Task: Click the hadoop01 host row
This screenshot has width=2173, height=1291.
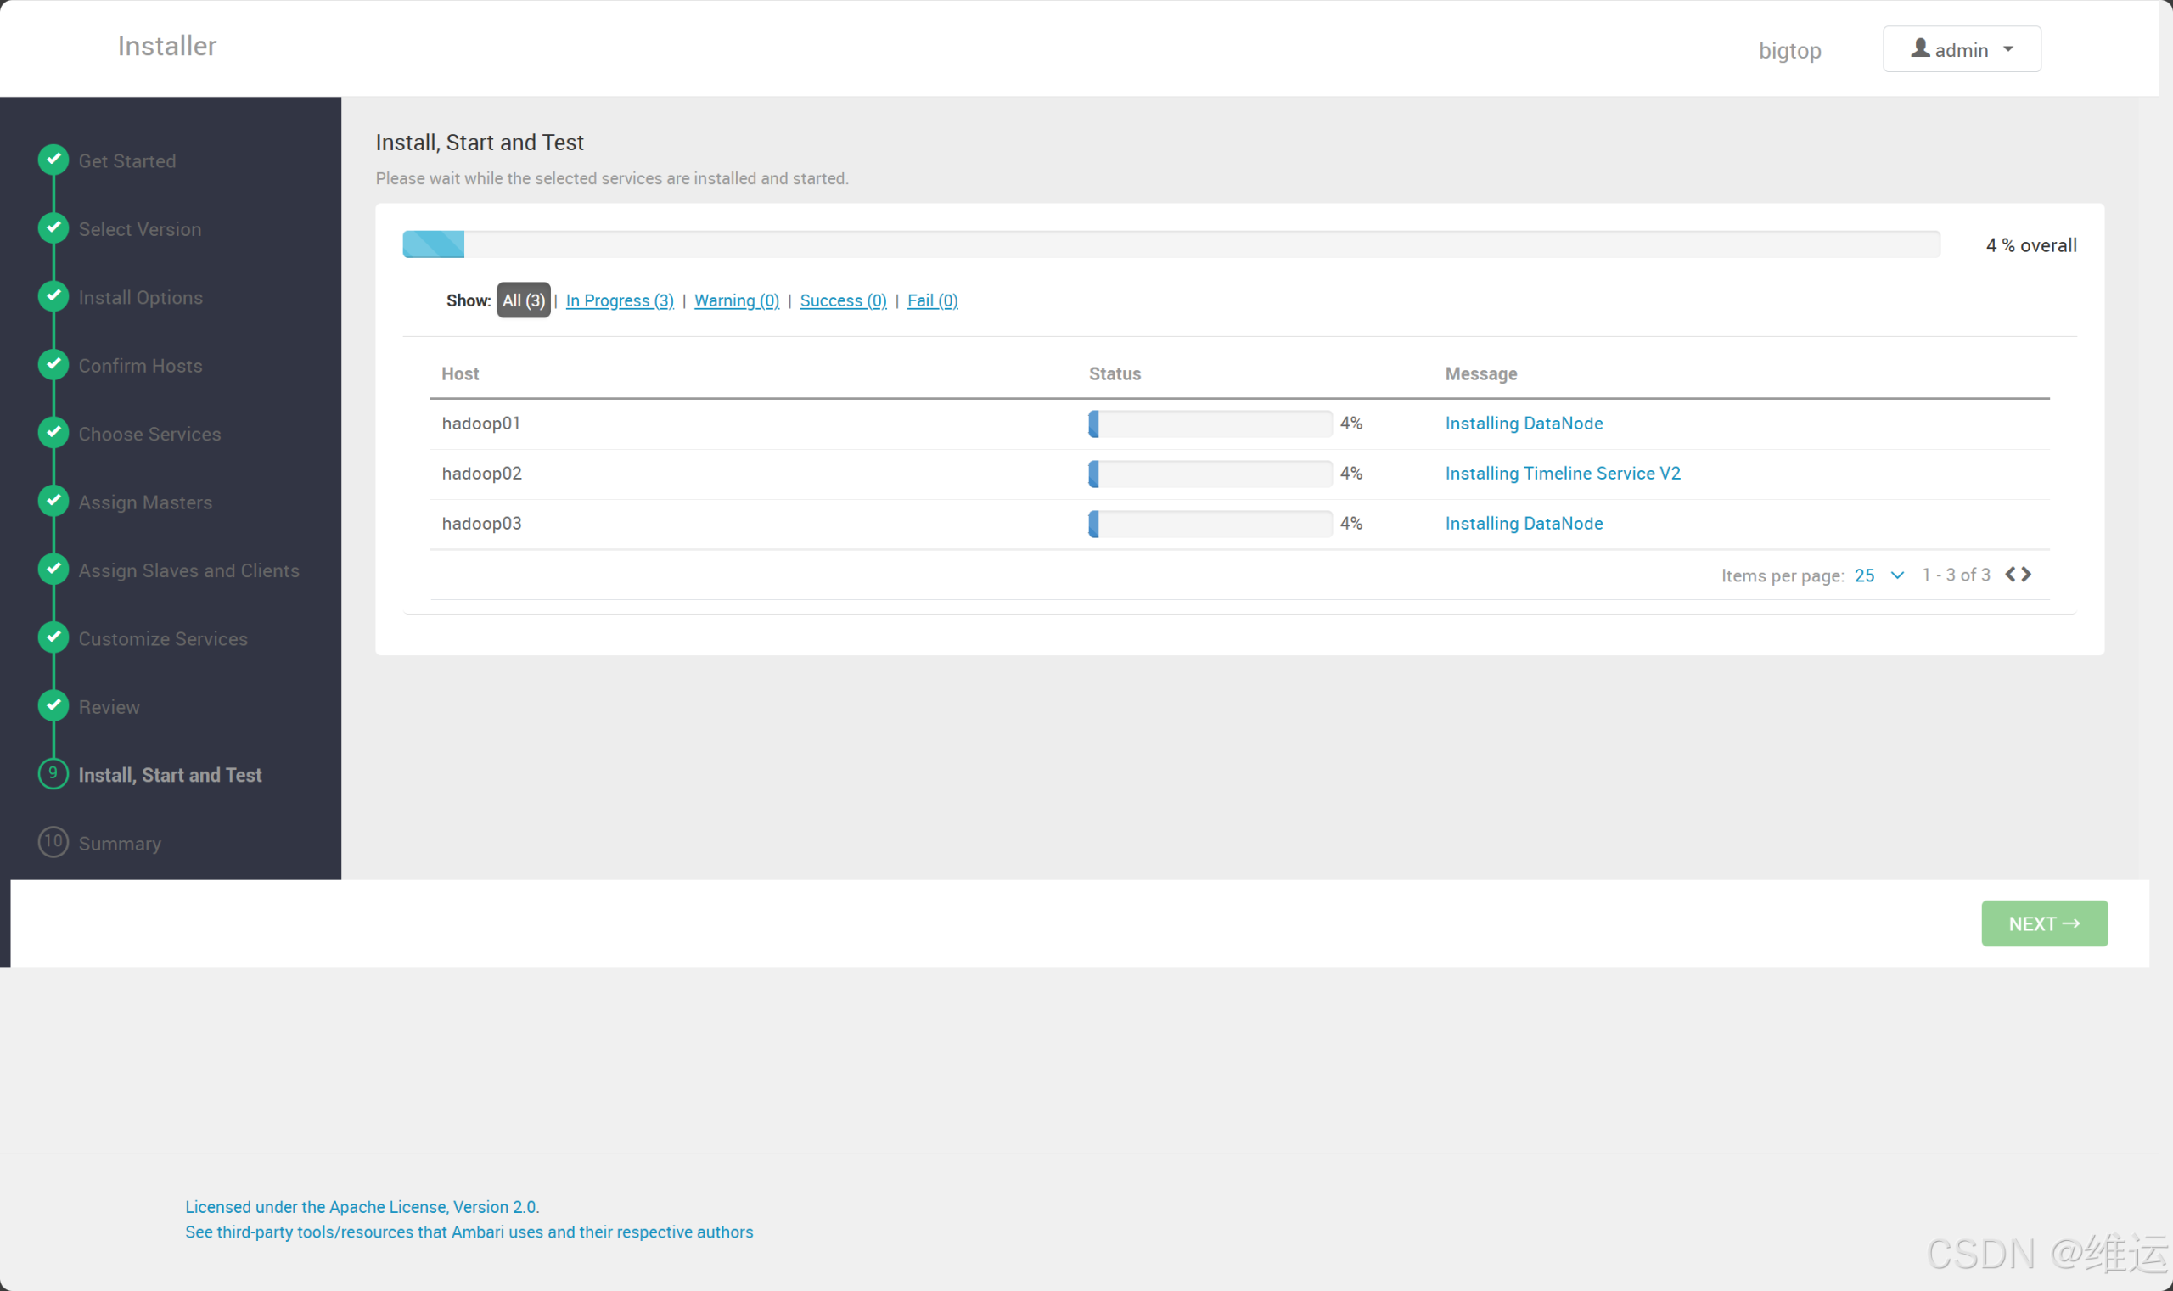Action: click(481, 423)
